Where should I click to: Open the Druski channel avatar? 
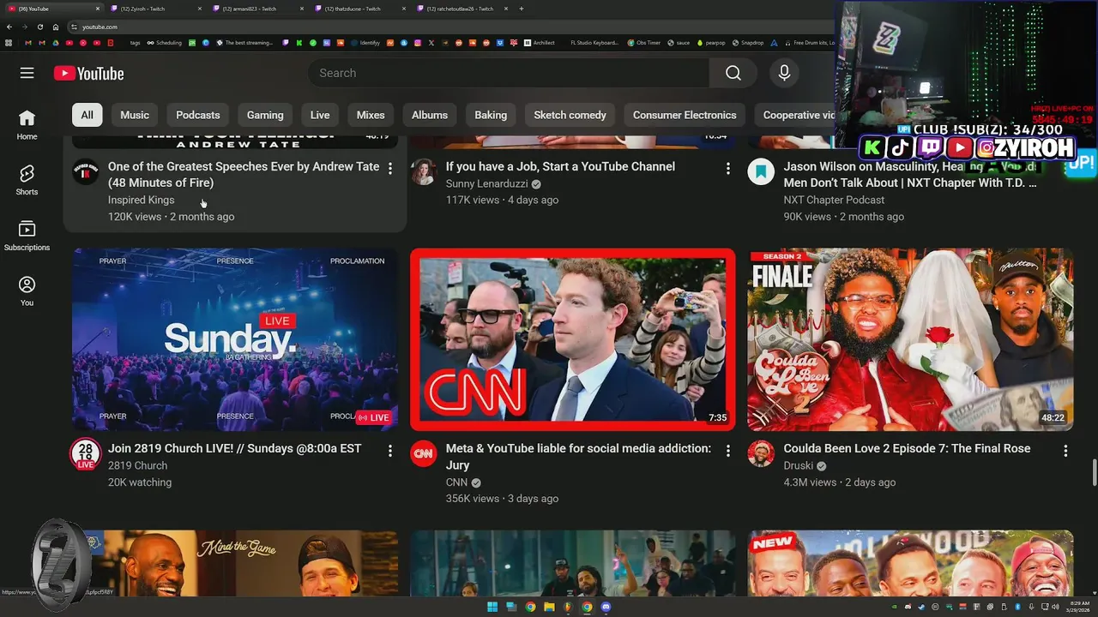[761, 454]
